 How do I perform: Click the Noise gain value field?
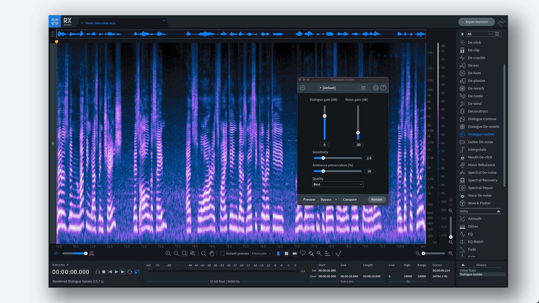(358, 145)
